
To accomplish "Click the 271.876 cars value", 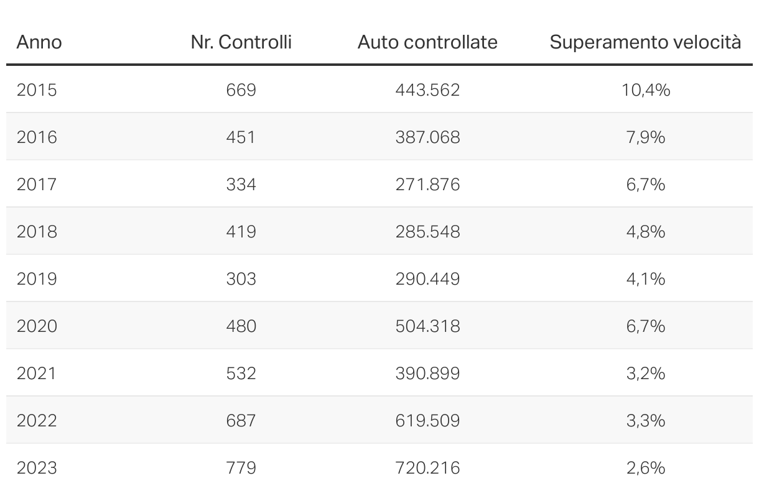I will (x=427, y=185).
